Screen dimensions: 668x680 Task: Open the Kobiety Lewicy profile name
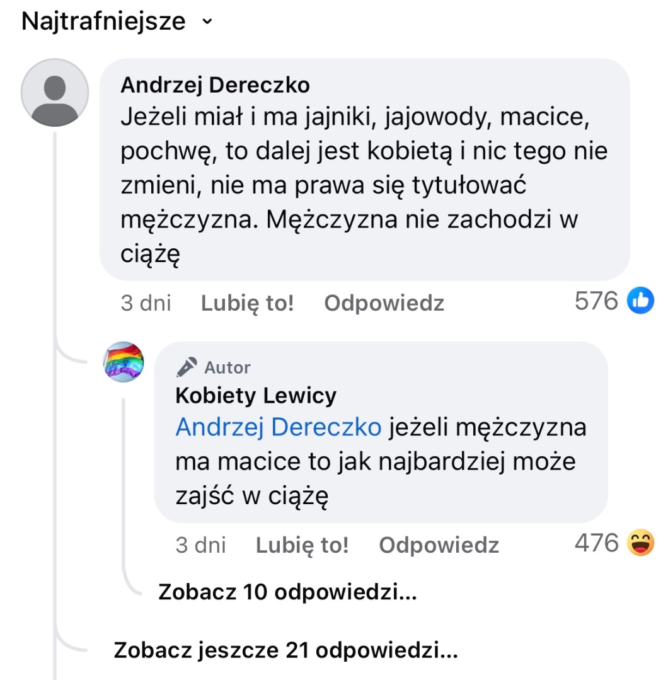coord(256,396)
